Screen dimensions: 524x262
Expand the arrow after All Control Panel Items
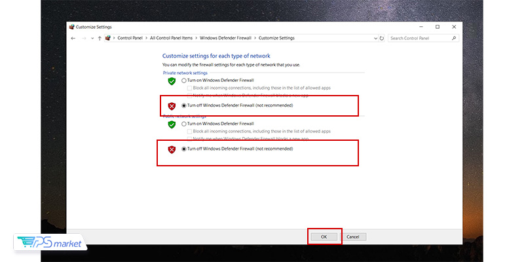[196, 38]
